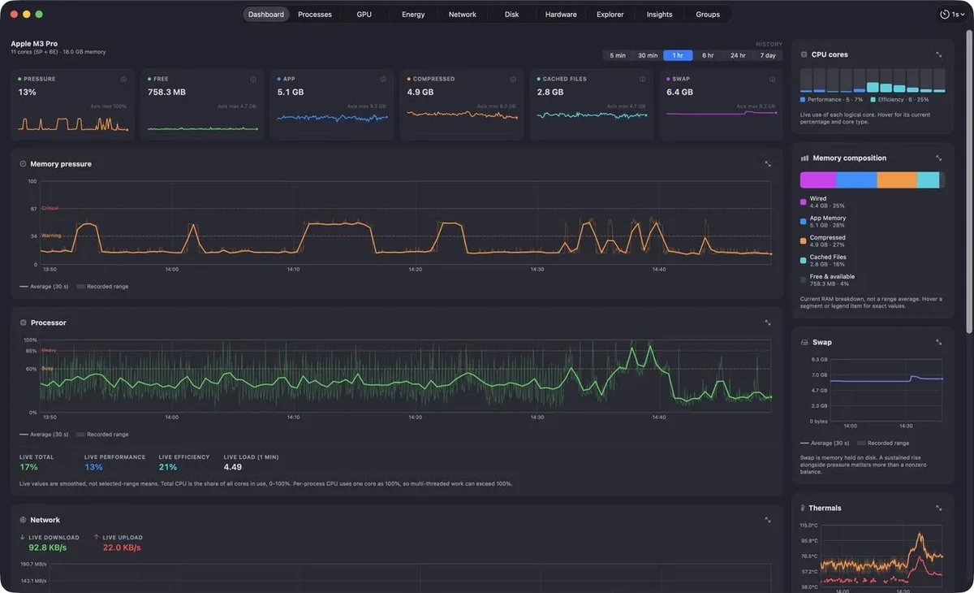The width and height of the screenshot is (974, 593).
Task: Open the 1s refresh interval dropdown
Action: coord(952,15)
